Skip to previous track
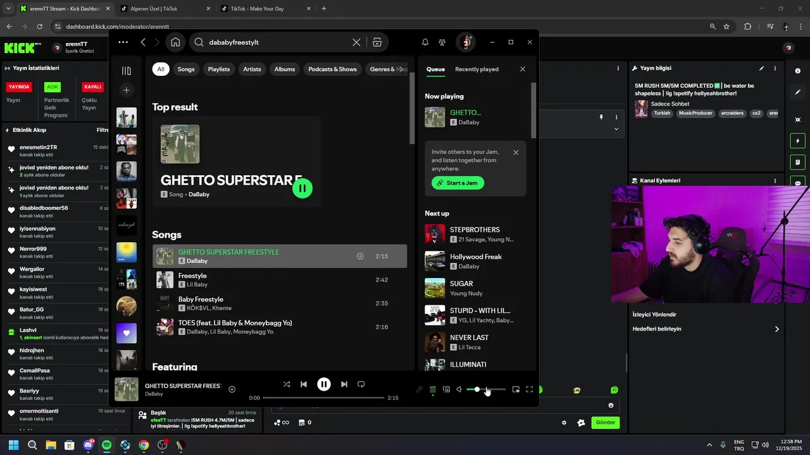This screenshot has height=455, width=810. pos(304,384)
